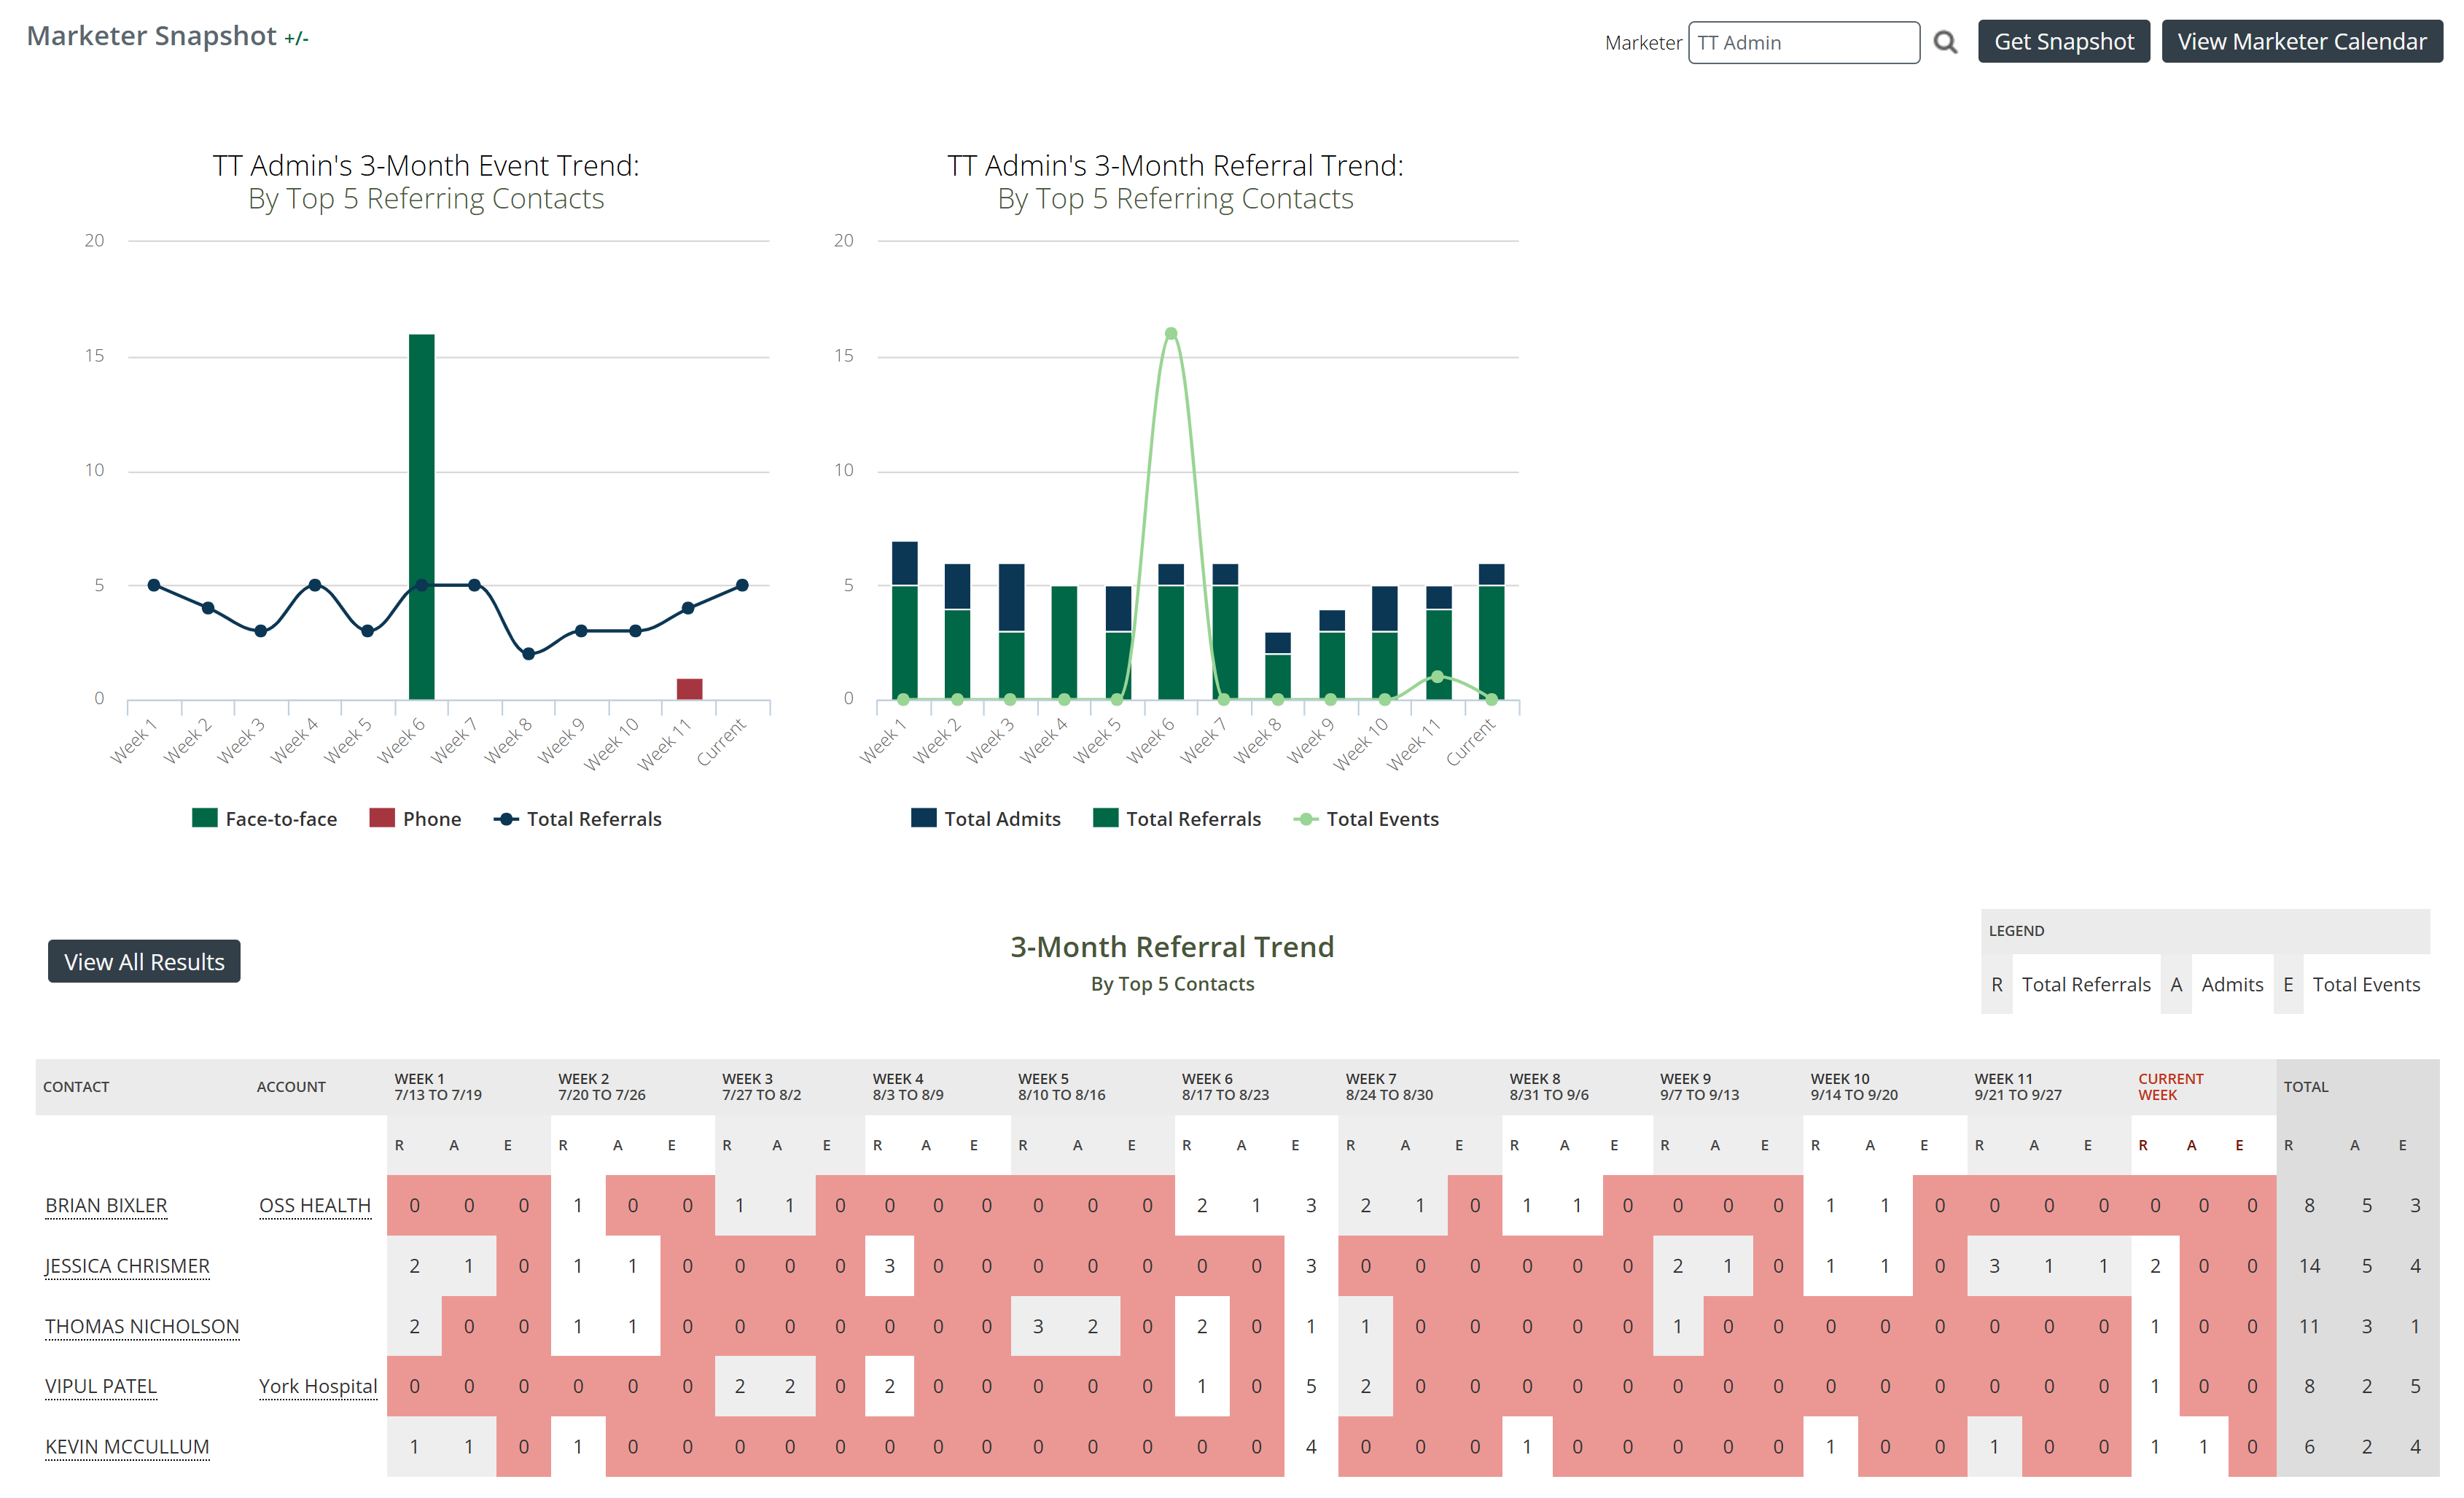Open THOMAS NICHOLSON contact link
Screen dimensions: 2464x1498
[x=142, y=1326]
